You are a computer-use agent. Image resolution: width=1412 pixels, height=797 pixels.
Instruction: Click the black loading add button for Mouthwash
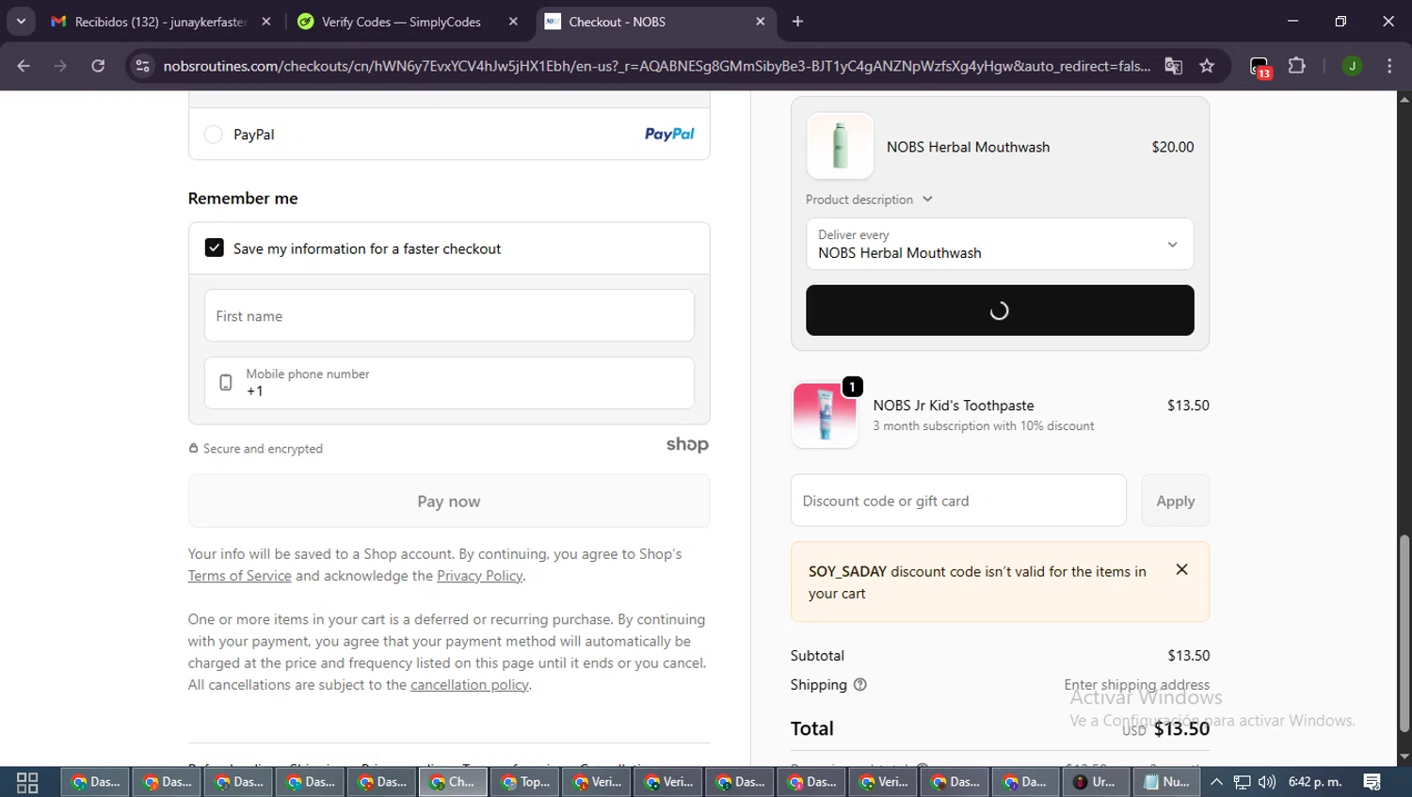pos(1000,311)
